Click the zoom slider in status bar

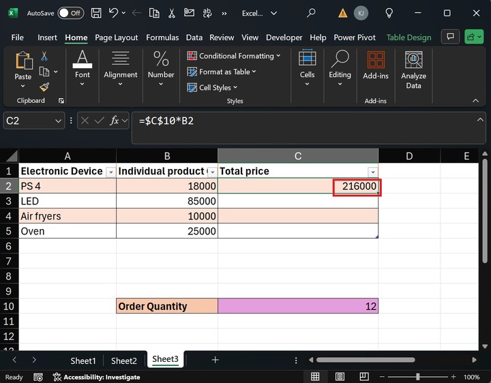[417, 377]
